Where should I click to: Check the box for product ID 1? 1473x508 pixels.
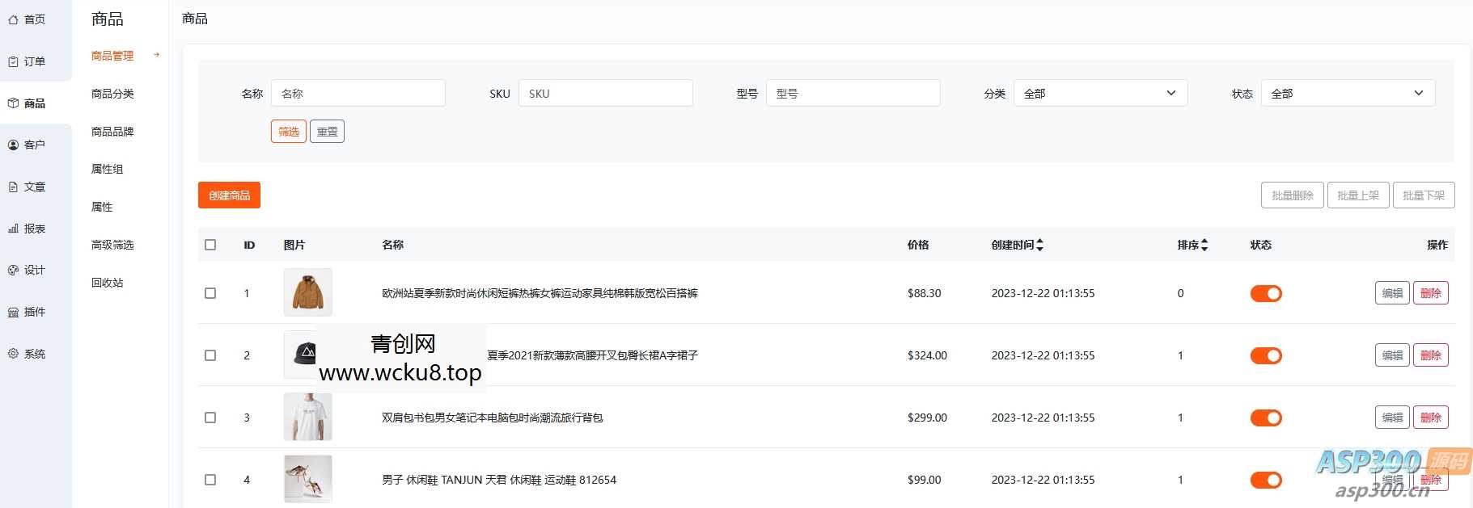[210, 293]
